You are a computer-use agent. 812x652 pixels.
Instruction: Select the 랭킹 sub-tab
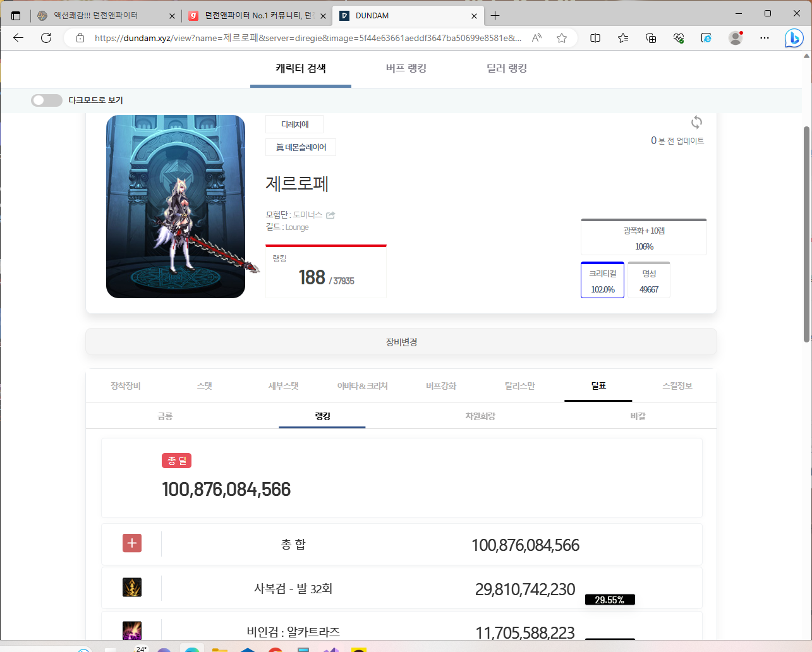pyautogui.click(x=322, y=416)
